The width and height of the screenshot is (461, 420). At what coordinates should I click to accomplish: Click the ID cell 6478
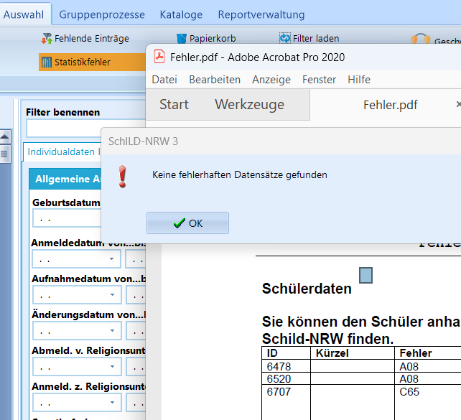286,366
